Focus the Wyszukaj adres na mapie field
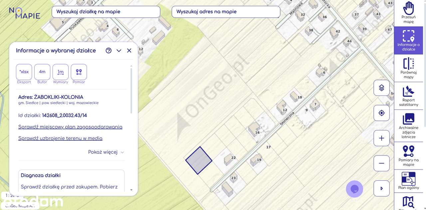426x210 pixels. tap(226, 12)
